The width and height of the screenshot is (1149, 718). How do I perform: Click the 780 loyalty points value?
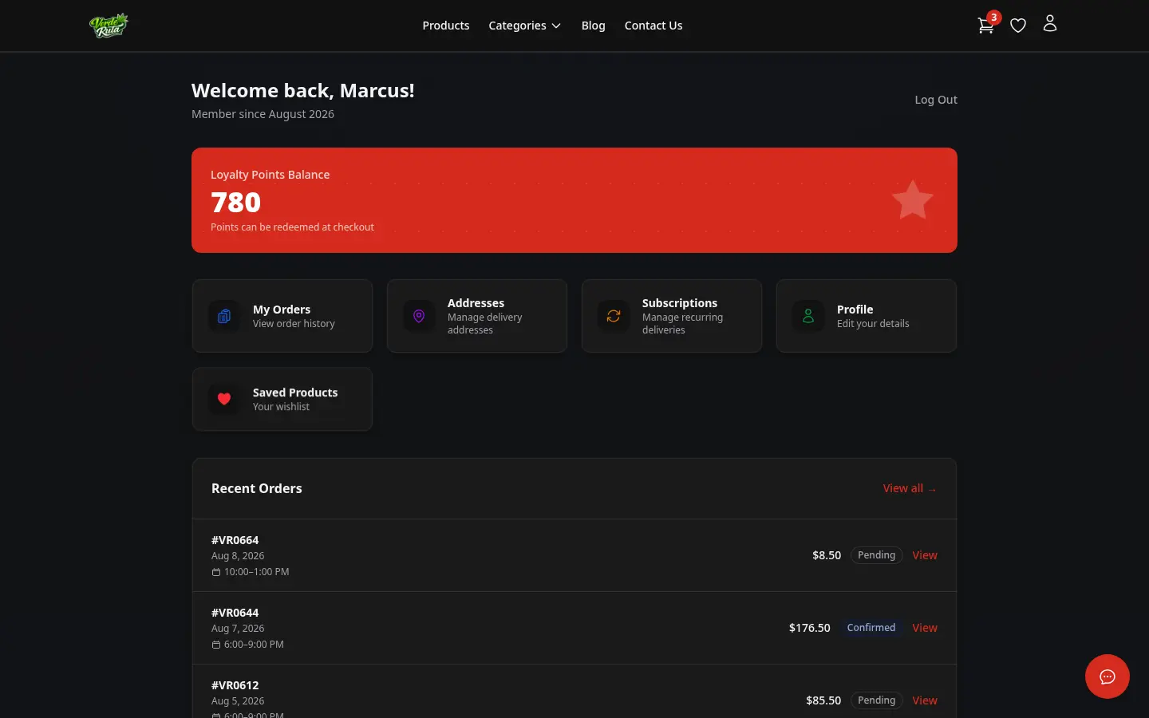tap(236, 202)
